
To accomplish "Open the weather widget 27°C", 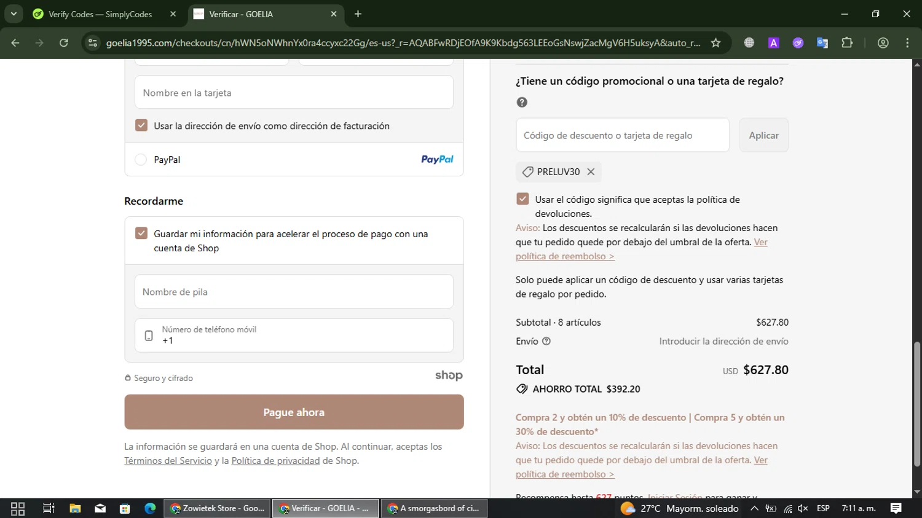I will click(680, 508).
